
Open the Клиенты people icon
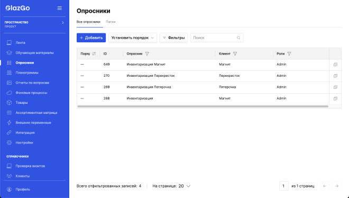click(x=9, y=176)
